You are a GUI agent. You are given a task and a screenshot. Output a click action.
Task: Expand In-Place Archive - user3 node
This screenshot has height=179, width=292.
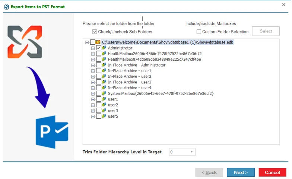[93, 83]
